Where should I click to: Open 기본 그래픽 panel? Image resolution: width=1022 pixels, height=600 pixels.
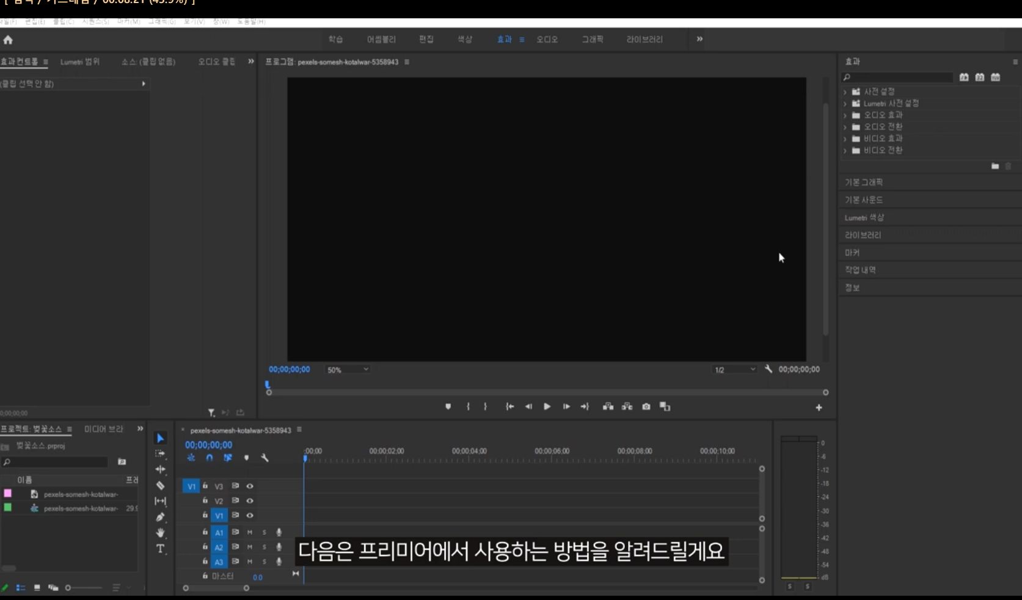tap(864, 183)
